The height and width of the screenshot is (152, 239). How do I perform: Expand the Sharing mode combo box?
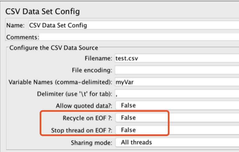click(177, 142)
